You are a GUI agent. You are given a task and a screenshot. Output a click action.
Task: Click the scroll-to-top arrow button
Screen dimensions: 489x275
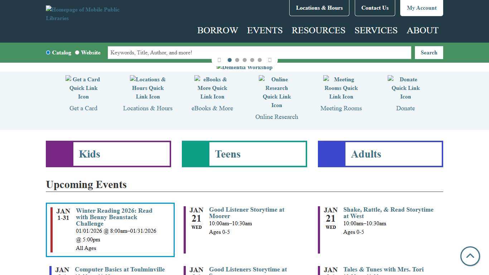click(470, 256)
